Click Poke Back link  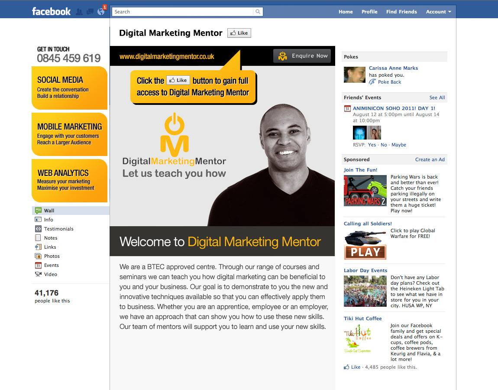(x=389, y=82)
